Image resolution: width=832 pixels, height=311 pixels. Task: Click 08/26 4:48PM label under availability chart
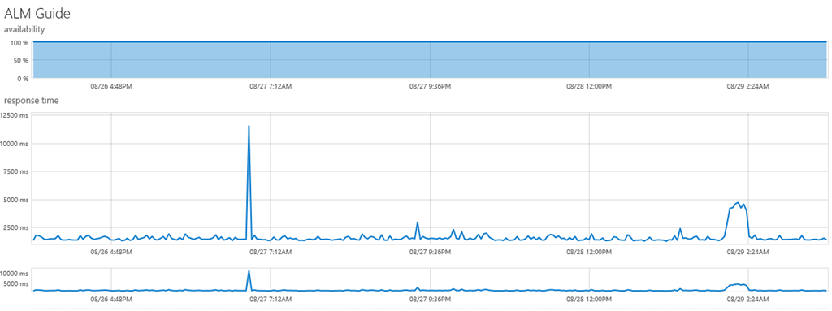coord(110,86)
